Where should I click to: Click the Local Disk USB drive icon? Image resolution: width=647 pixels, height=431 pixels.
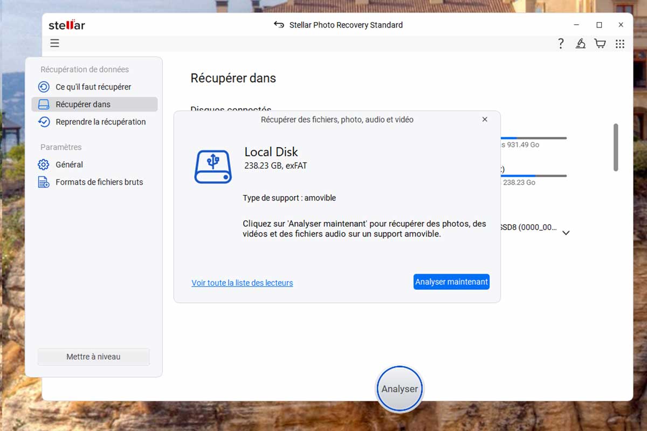coord(213,166)
